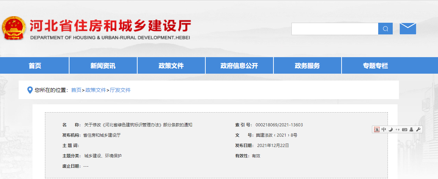Click the IME user account icon
This screenshot has height=179, width=438.
tap(411, 129)
